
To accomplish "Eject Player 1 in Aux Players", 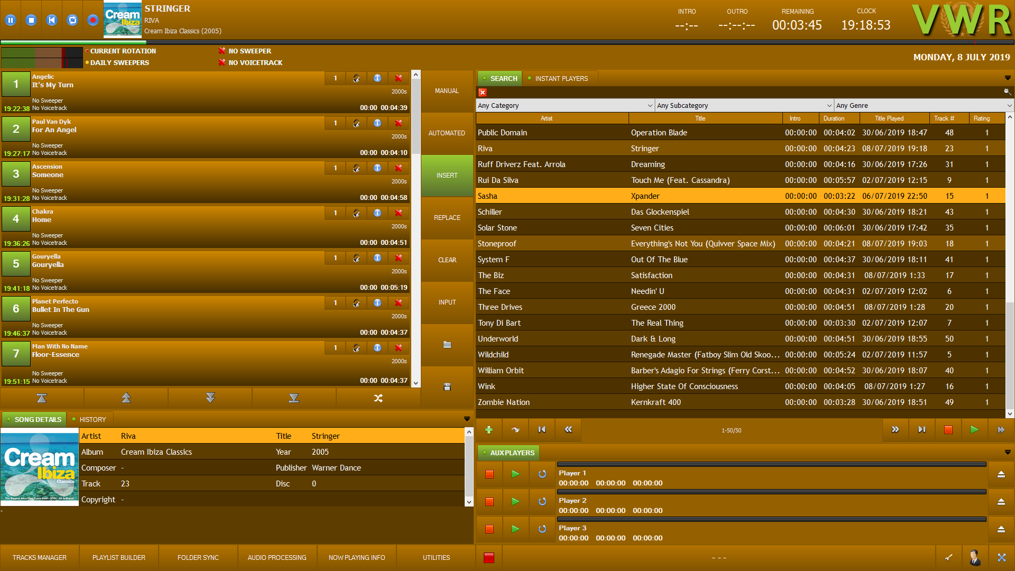I will 1001,474.
